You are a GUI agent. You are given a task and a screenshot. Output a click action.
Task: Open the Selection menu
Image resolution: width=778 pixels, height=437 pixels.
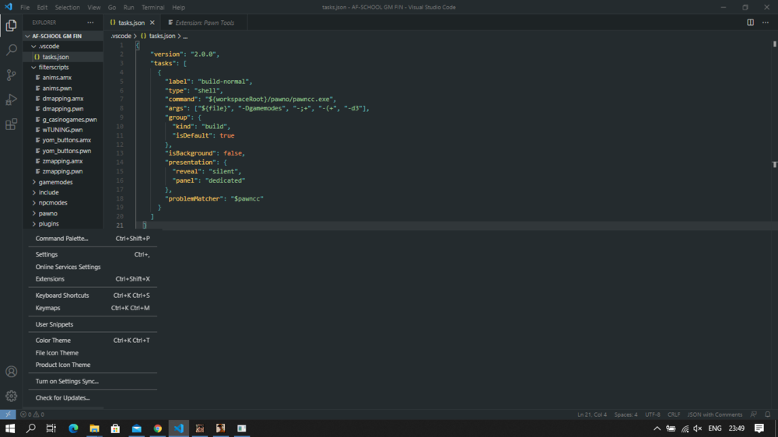point(68,8)
